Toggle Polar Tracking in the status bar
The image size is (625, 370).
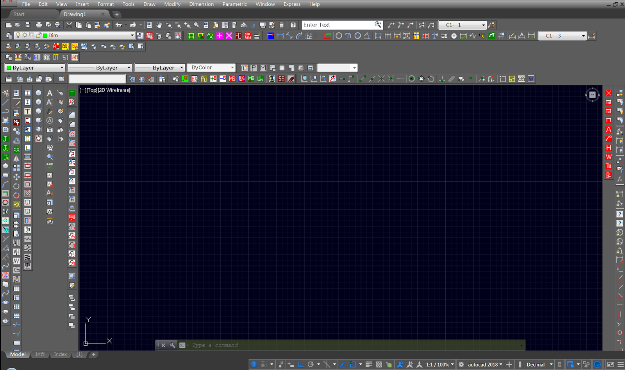pos(311,365)
